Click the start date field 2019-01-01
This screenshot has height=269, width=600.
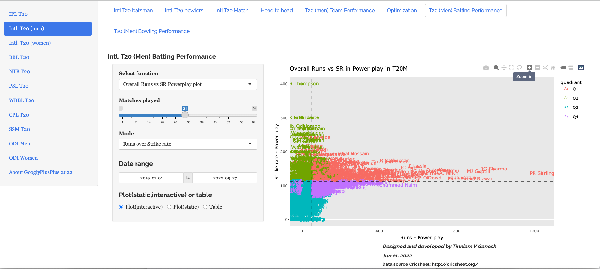pyautogui.click(x=151, y=178)
